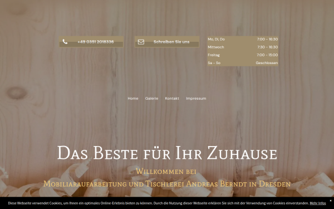Open the 'Schreiben Sie uns' button
The width and height of the screenshot is (334, 209).
167,42
